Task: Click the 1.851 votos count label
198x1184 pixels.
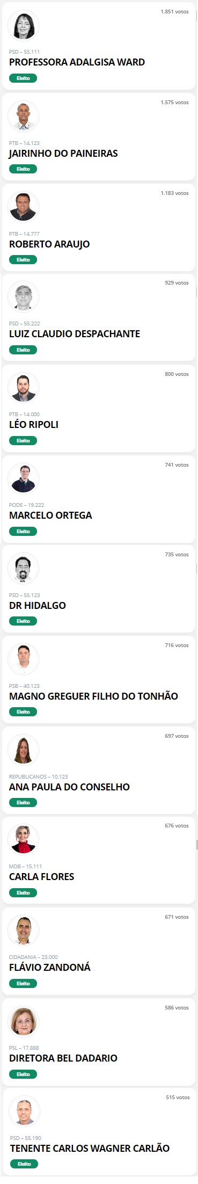Action: tap(174, 12)
